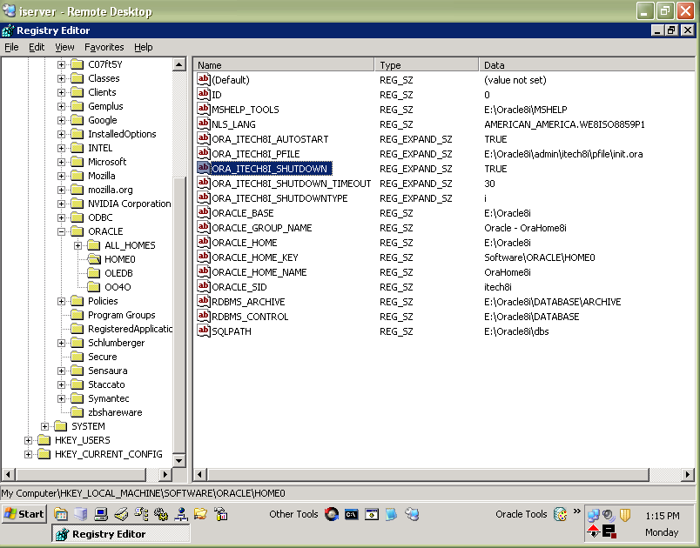Click the Registry Editor title bar icon

coord(8,30)
